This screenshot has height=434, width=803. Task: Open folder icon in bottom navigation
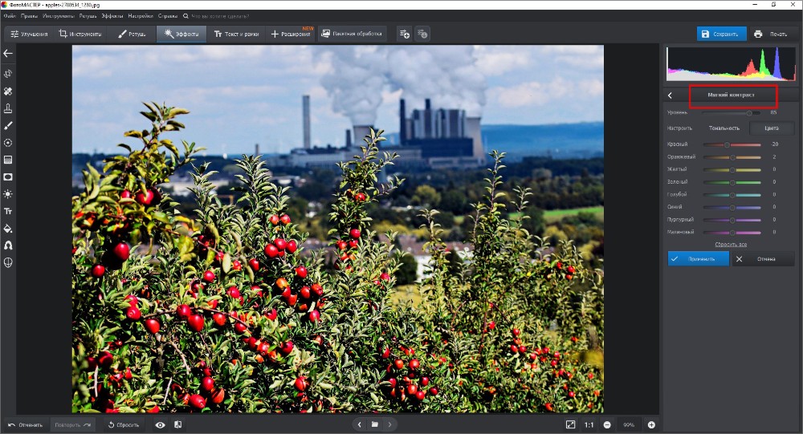click(374, 424)
